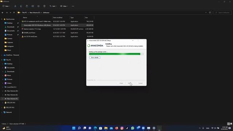233x131 pixels.
Task: Click Back button in Anaconda Setup
Action: point(121,83)
